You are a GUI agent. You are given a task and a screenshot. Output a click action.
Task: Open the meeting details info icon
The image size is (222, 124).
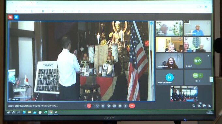click(x=194, y=106)
